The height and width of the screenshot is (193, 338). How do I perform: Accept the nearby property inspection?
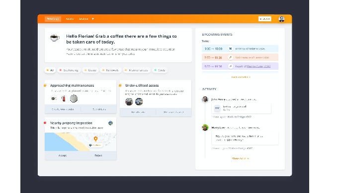(x=63, y=155)
